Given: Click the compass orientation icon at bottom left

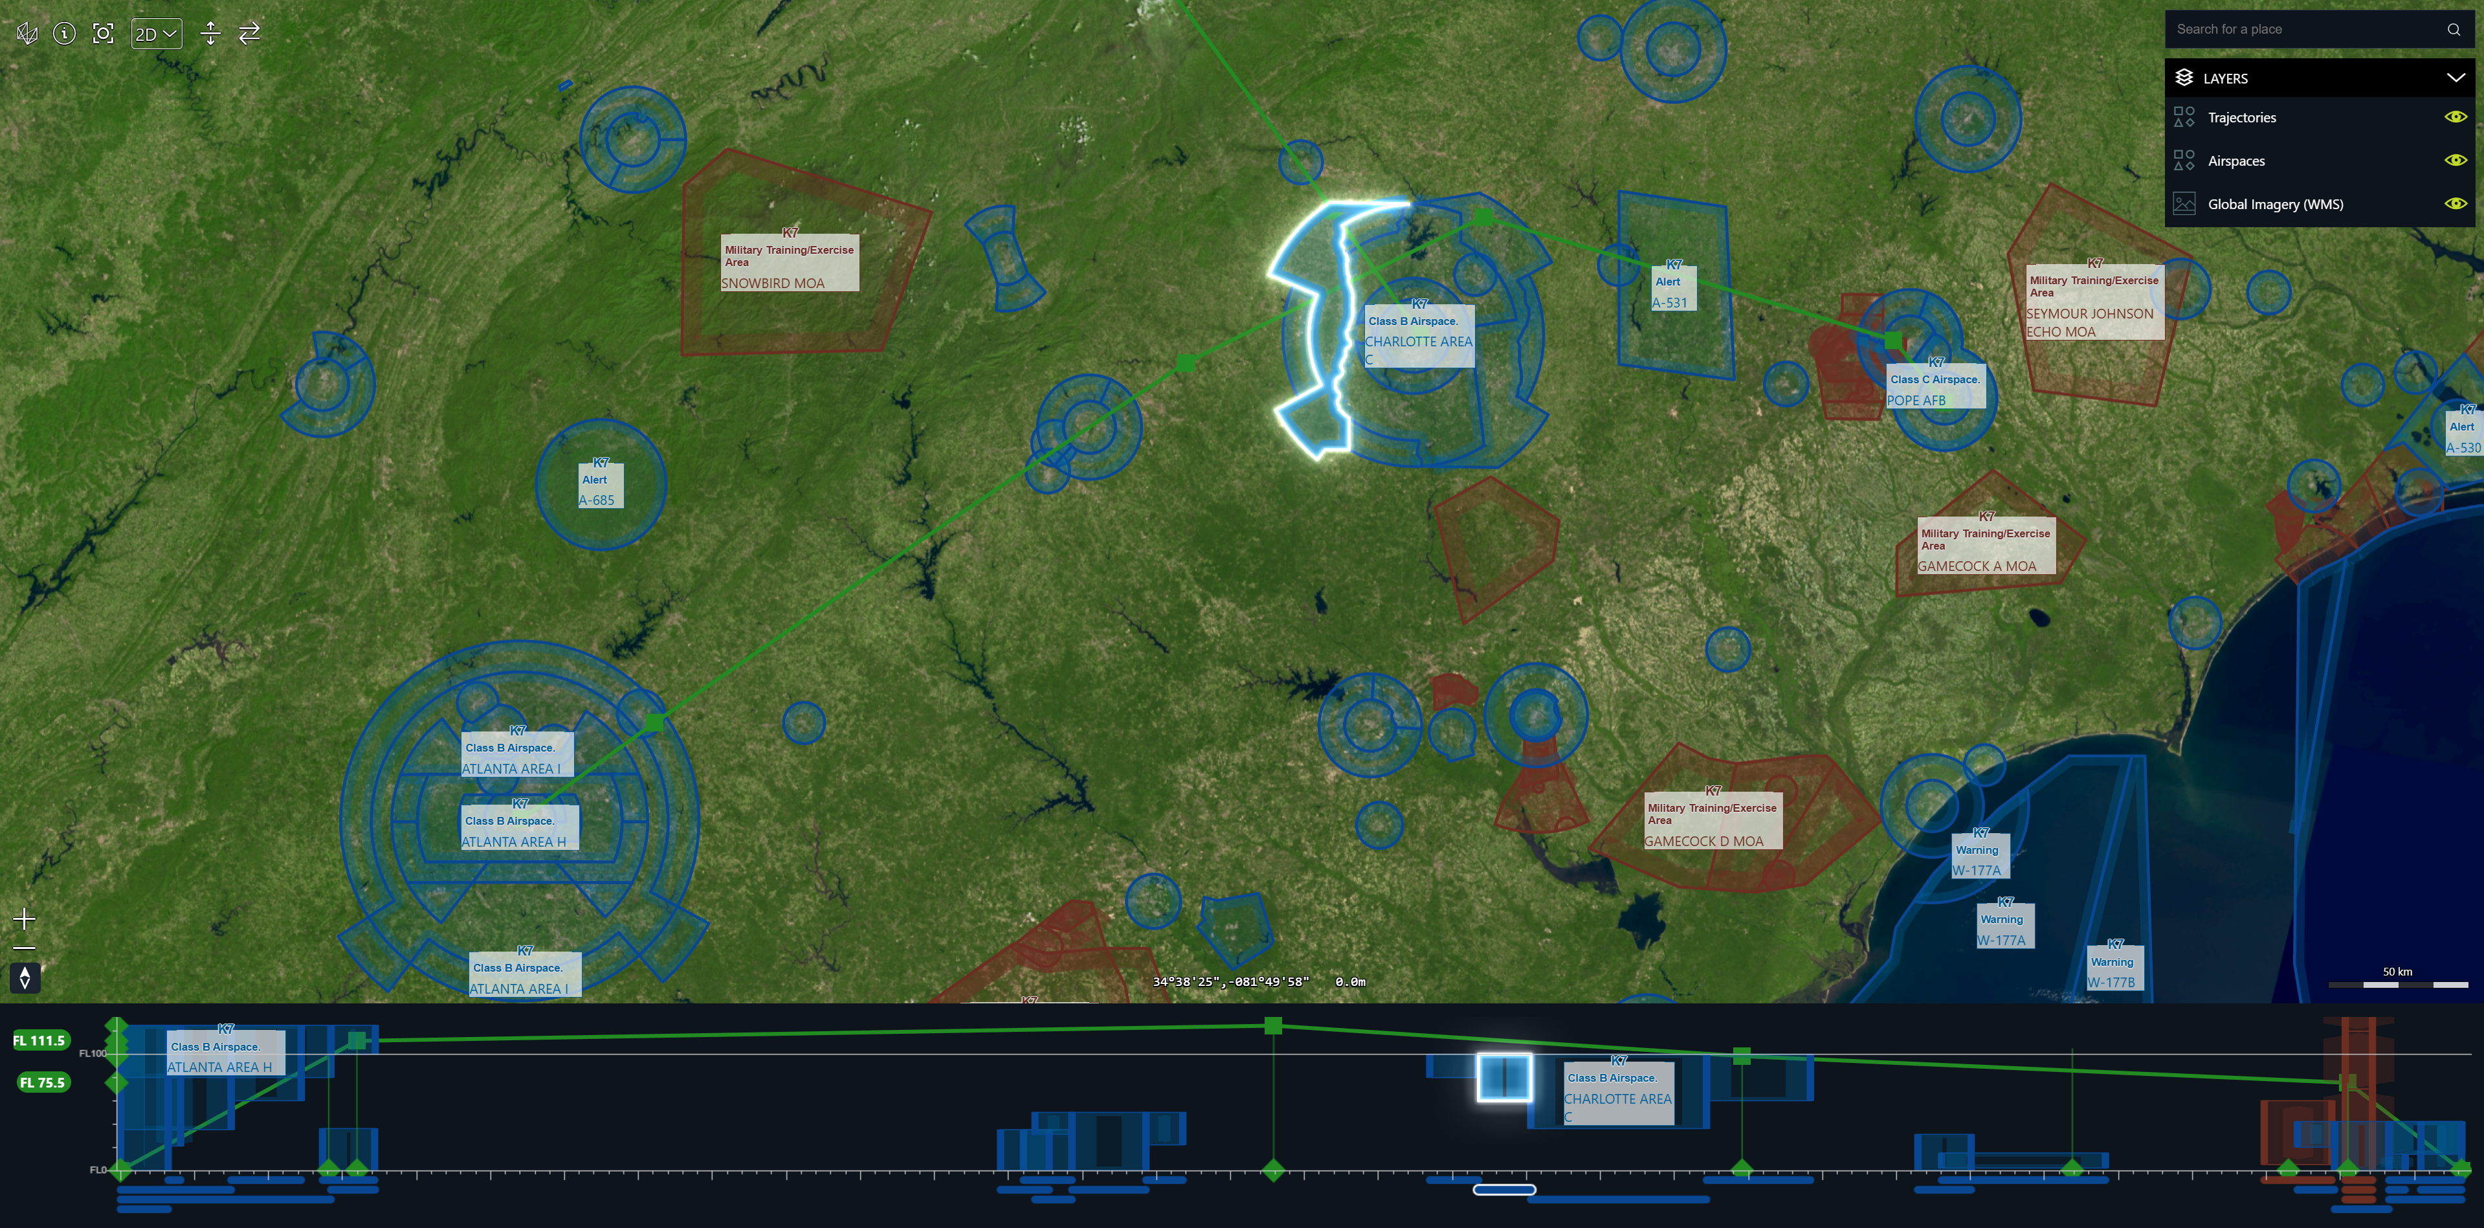Looking at the screenshot, I should pos(25,977).
